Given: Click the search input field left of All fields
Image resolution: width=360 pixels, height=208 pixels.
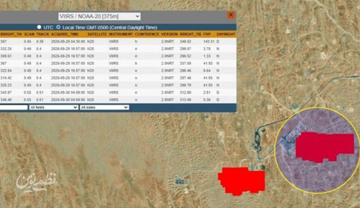Looking at the screenshot, I should (13, 107).
